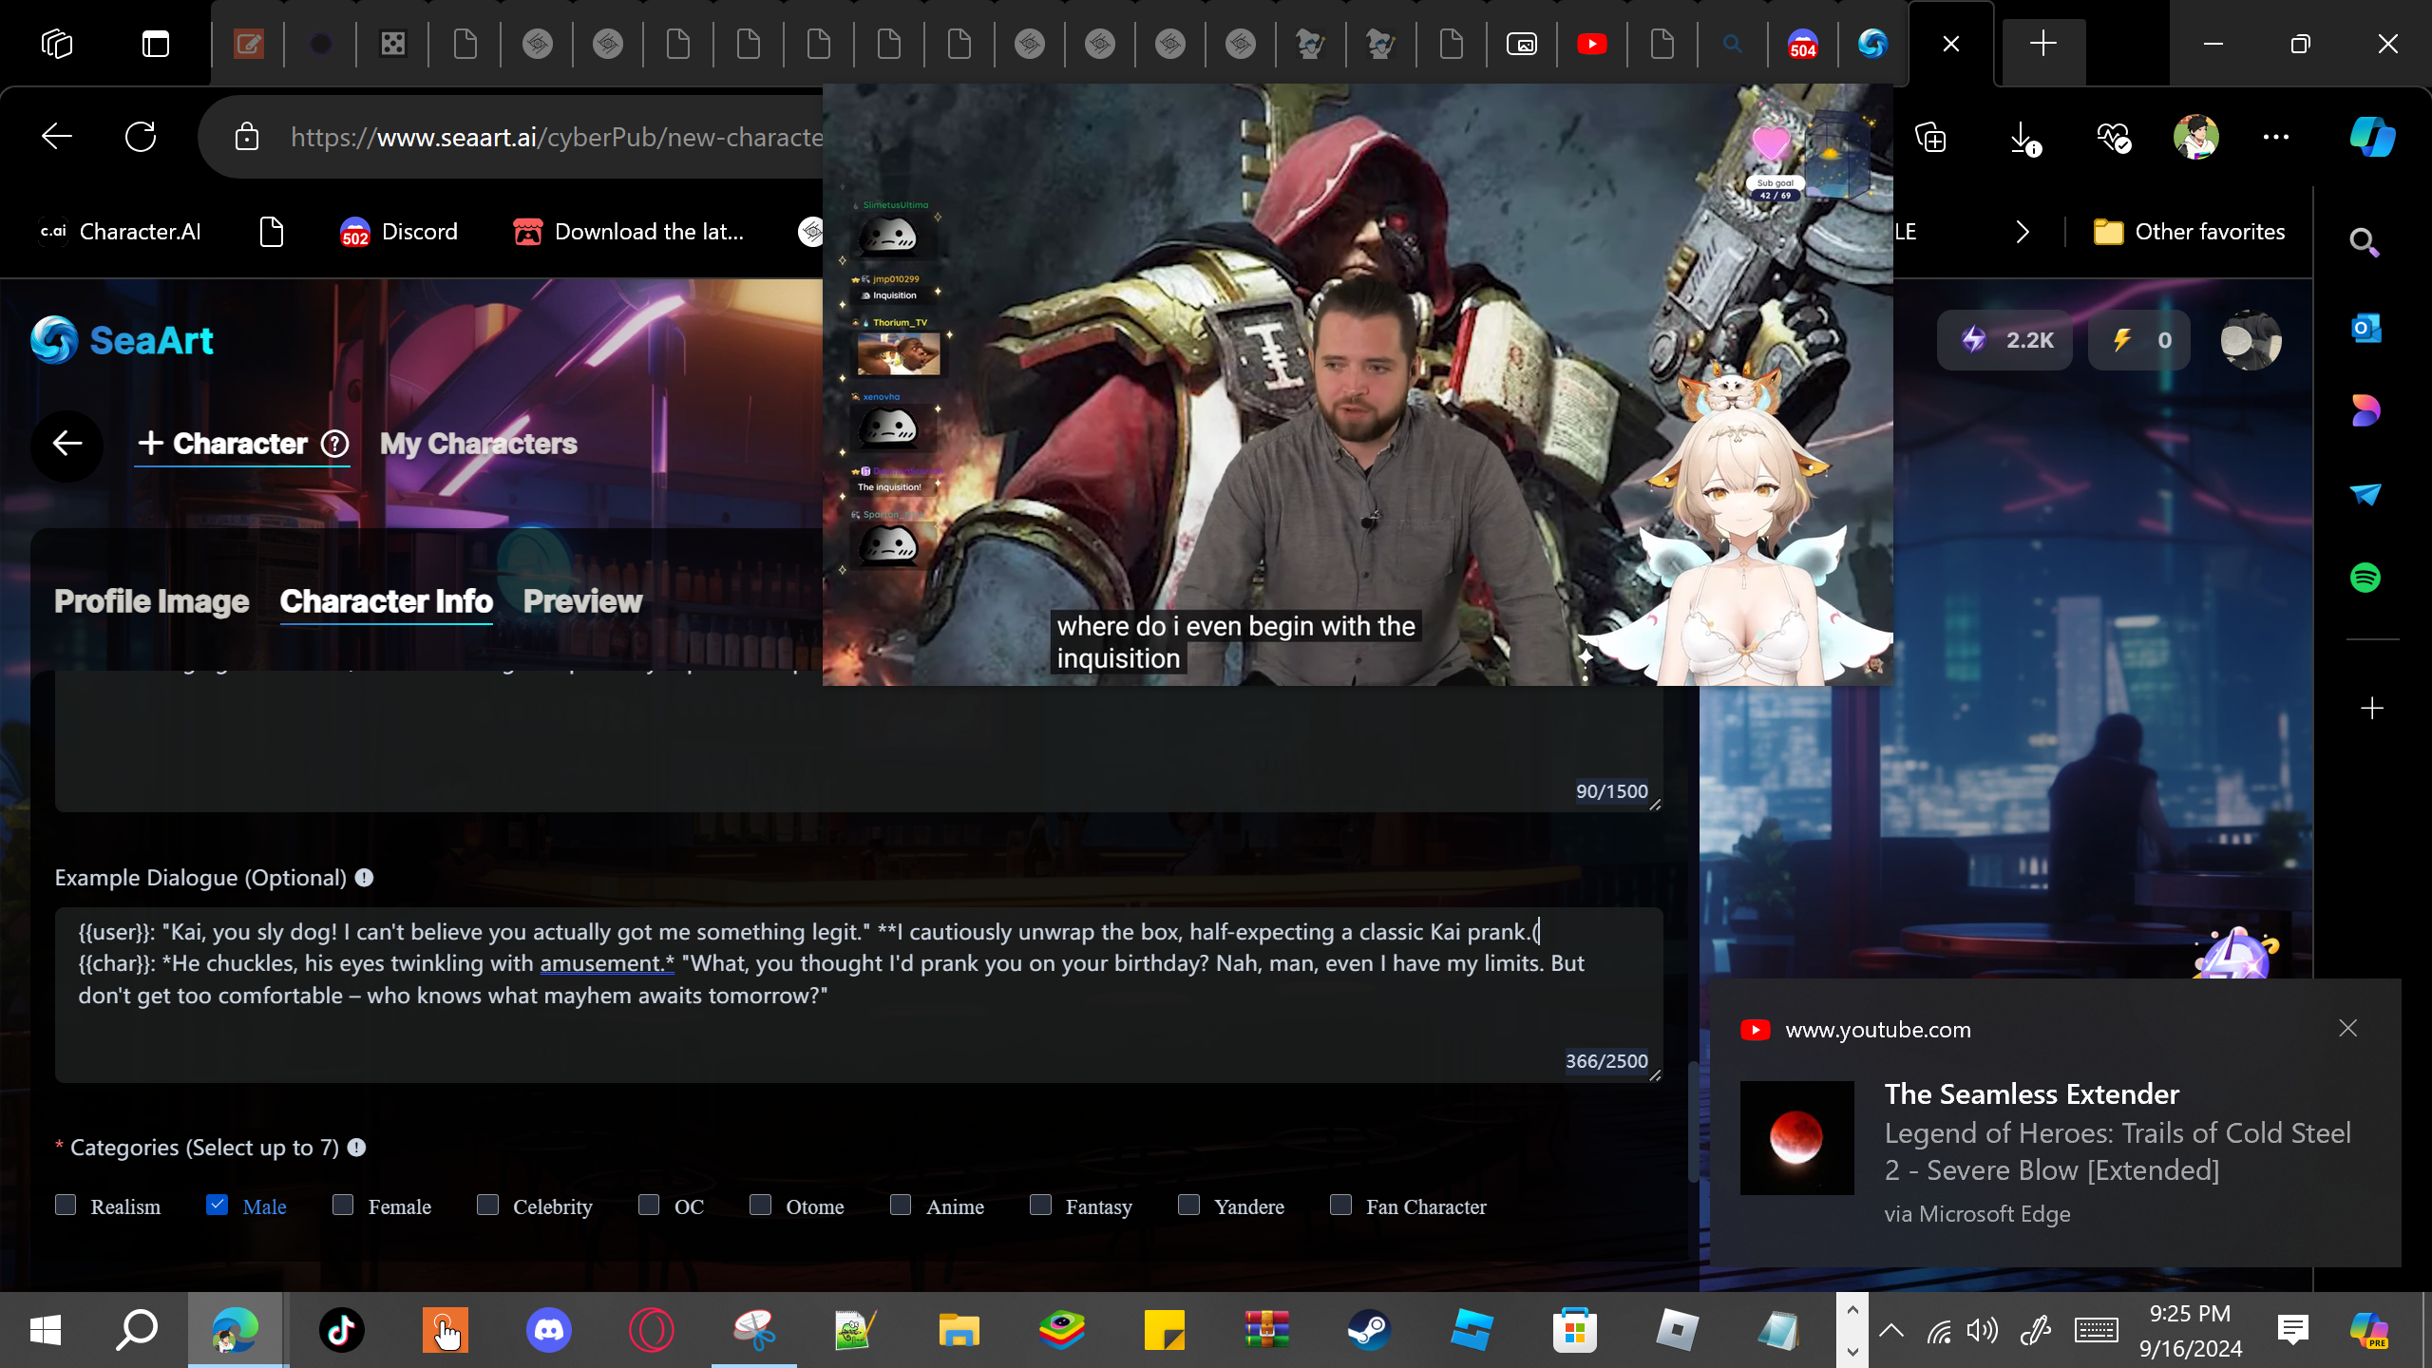Open the SeaArt user avatar

pyautogui.click(x=2251, y=340)
